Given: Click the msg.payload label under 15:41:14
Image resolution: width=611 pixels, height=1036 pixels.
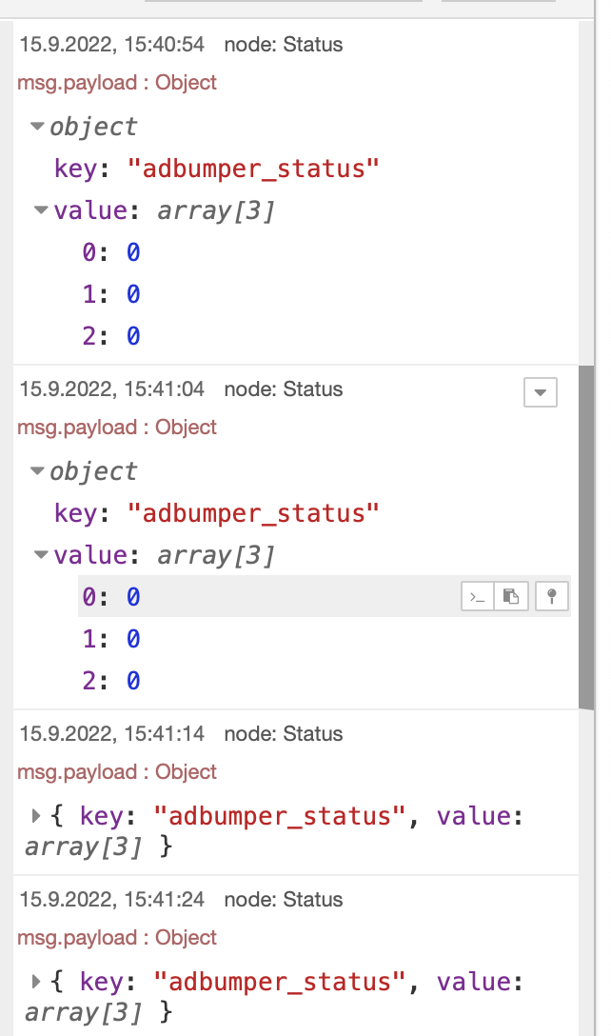Looking at the screenshot, I should point(117,772).
